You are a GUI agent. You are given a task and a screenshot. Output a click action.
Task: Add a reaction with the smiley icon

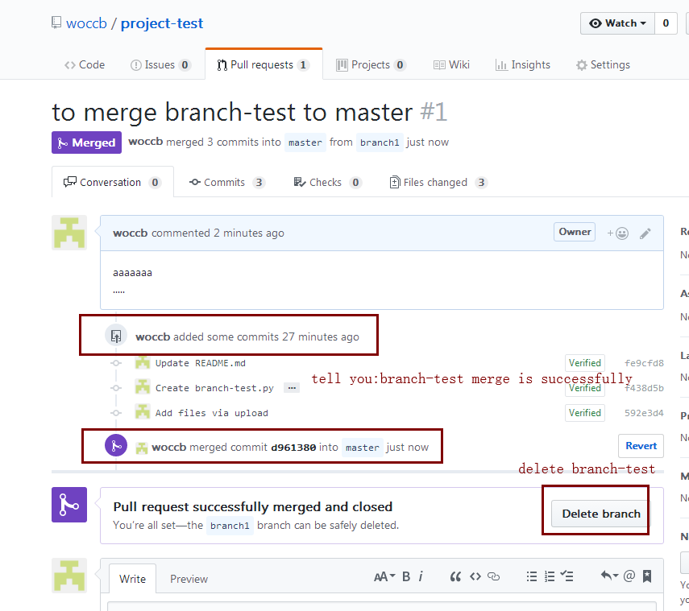tap(618, 233)
